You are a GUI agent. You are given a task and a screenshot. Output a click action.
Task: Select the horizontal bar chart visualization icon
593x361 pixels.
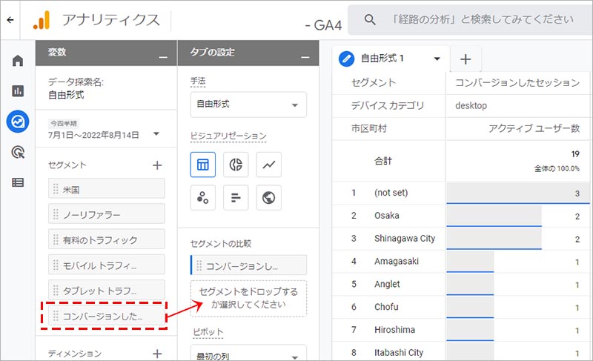tap(236, 197)
